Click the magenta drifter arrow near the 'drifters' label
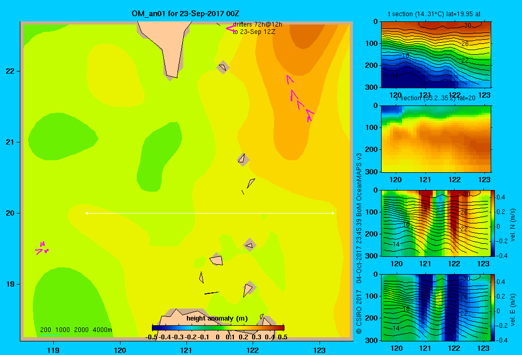The image size is (522, 355). [x=230, y=29]
